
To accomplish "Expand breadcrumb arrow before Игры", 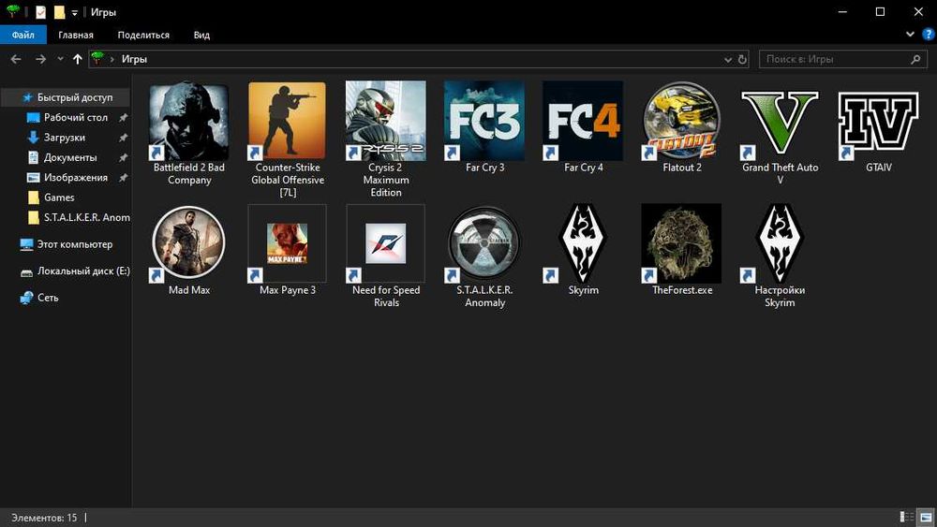I will [112, 59].
